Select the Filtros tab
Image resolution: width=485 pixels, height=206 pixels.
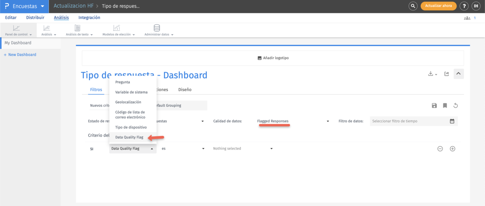click(96, 89)
